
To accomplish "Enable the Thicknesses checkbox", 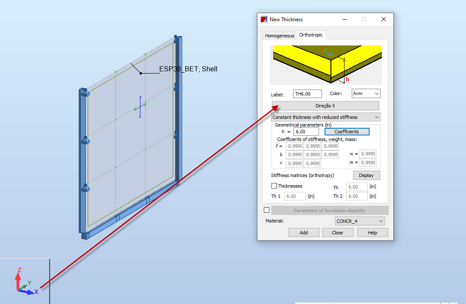I will (274, 186).
